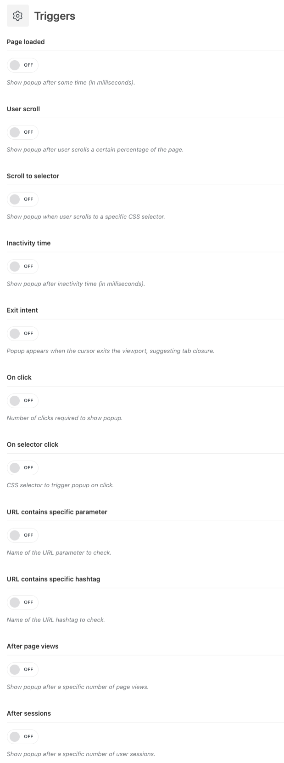Click the Triggers gear icon
284x763 pixels.
pyautogui.click(x=17, y=16)
